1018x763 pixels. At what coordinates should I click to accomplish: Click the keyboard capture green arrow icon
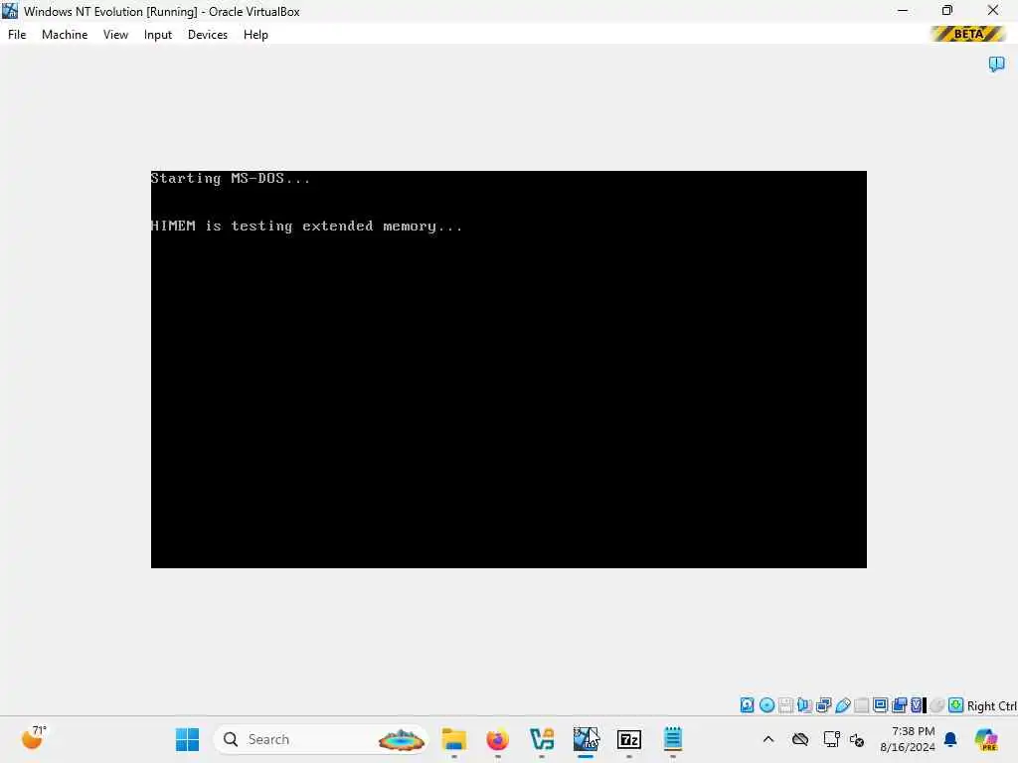coord(955,705)
